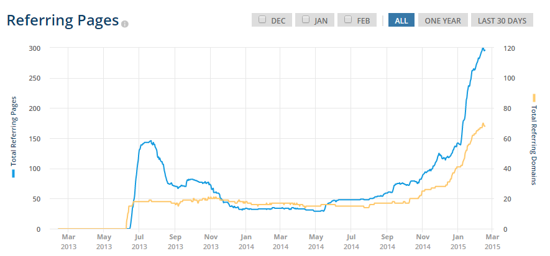The height and width of the screenshot is (256, 550).
Task: Click the yellow line's endpoint in early 2015
Action: pyautogui.click(x=484, y=125)
